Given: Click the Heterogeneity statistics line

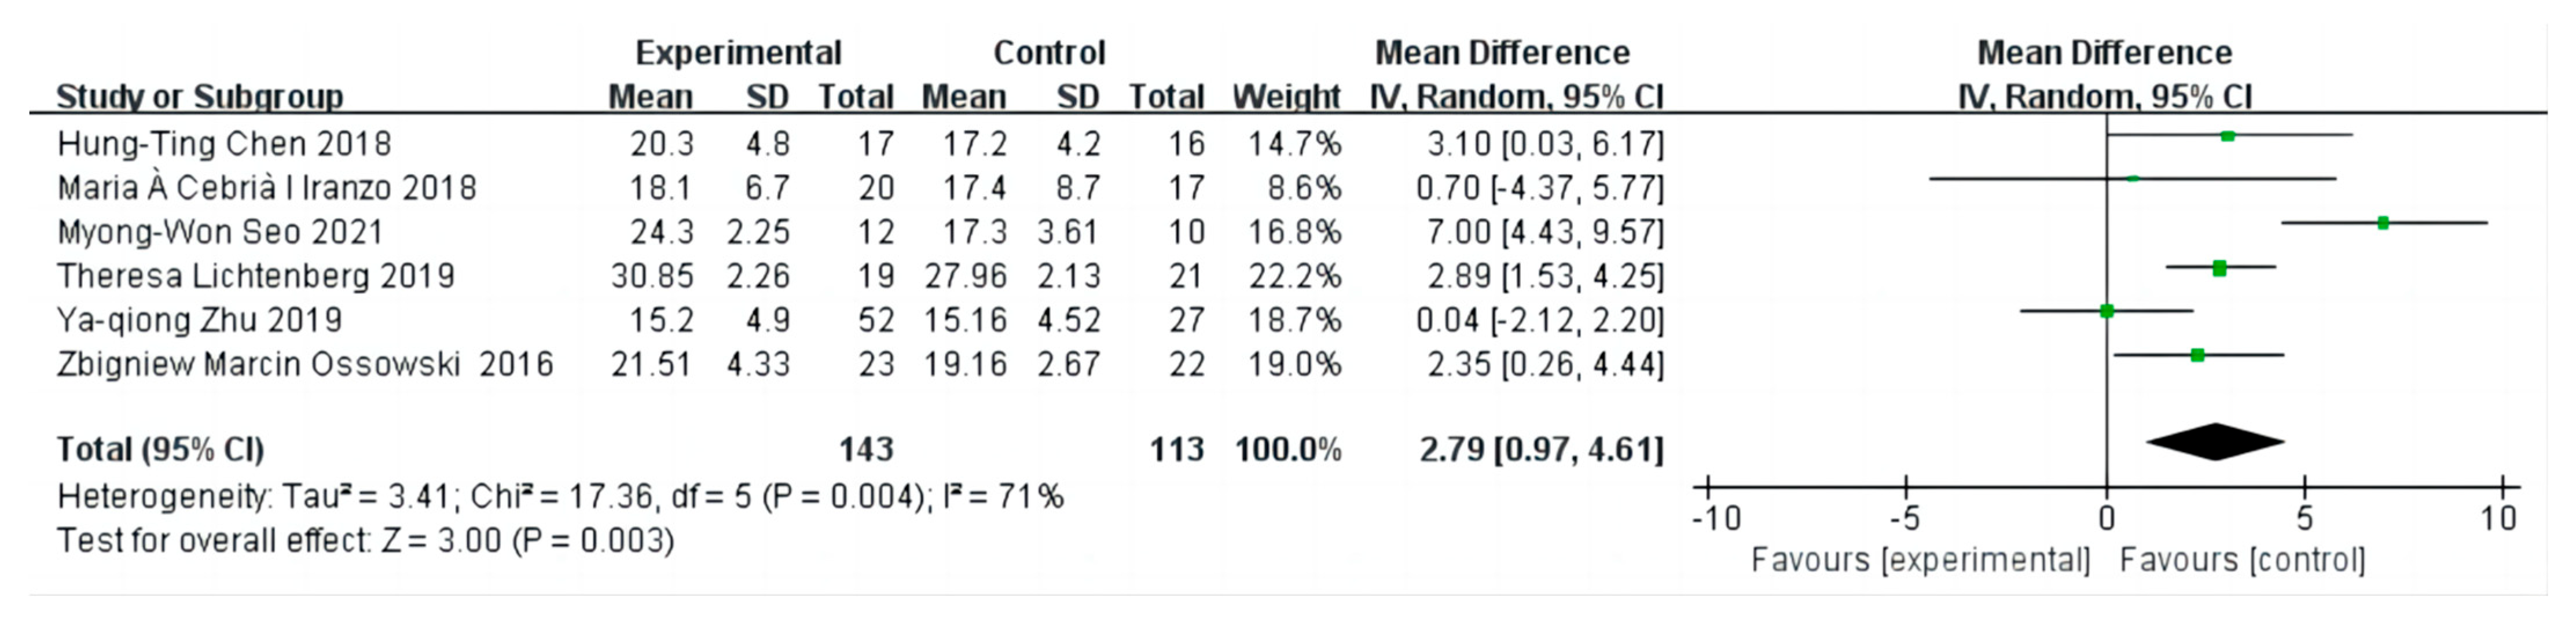Looking at the screenshot, I should coord(560,496).
